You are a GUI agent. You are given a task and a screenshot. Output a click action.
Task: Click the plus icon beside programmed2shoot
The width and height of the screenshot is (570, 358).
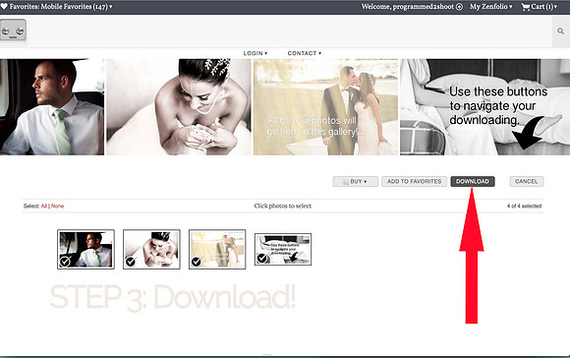coord(459,7)
